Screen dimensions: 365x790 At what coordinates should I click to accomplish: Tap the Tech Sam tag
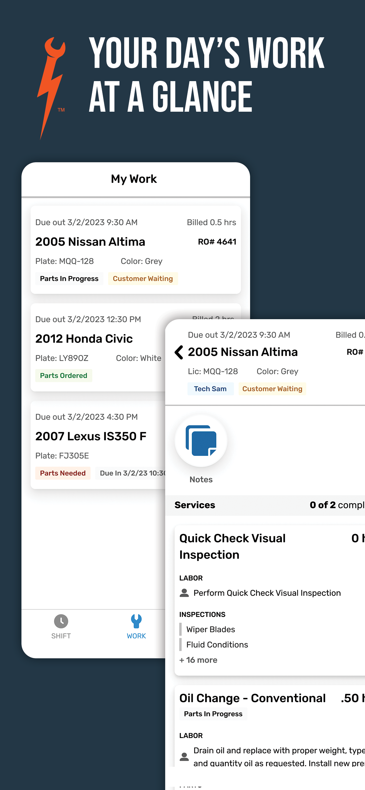click(210, 389)
